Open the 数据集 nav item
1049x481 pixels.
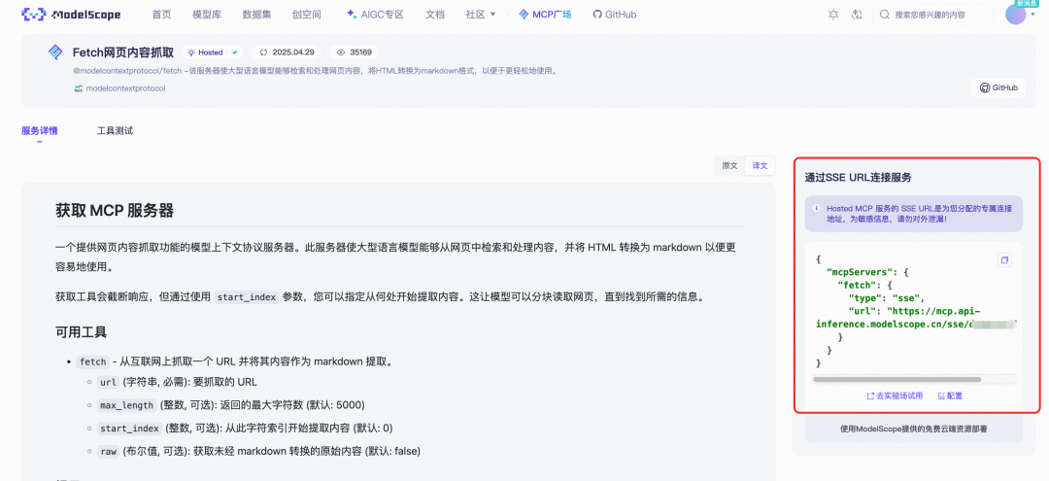pyautogui.click(x=256, y=14)
